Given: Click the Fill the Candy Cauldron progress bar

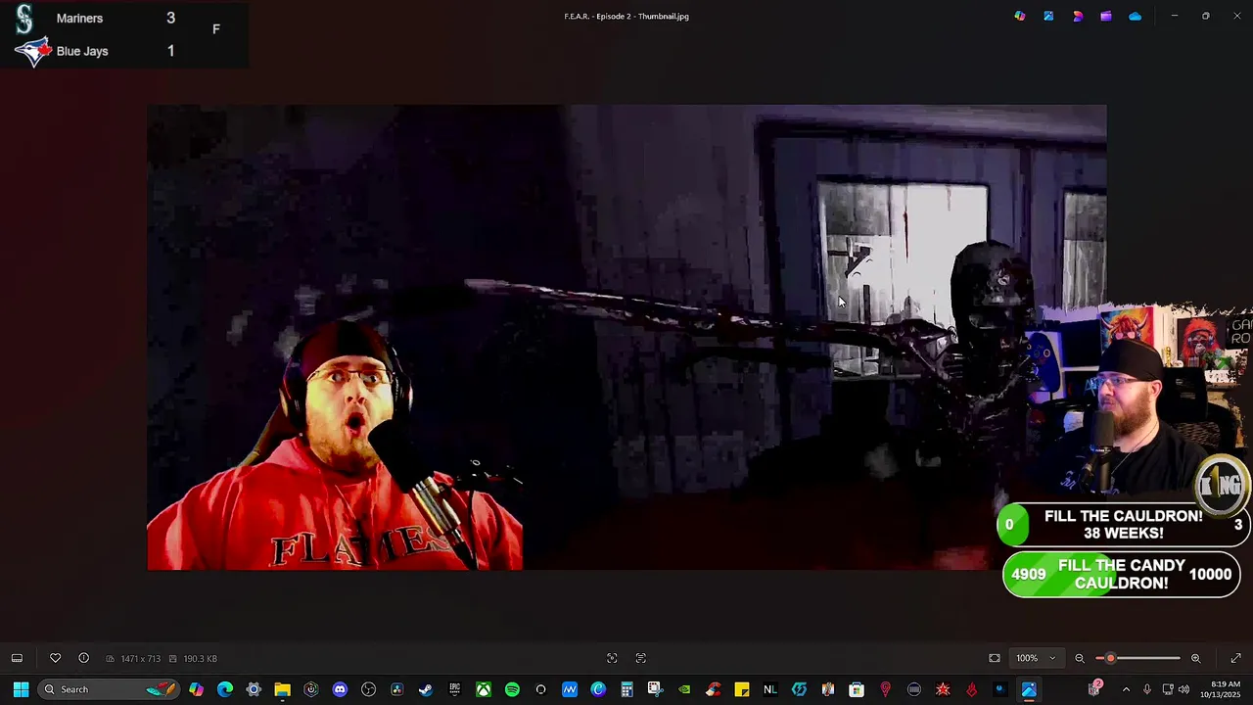Looking at the screenshot, I should click(1122, 575).
